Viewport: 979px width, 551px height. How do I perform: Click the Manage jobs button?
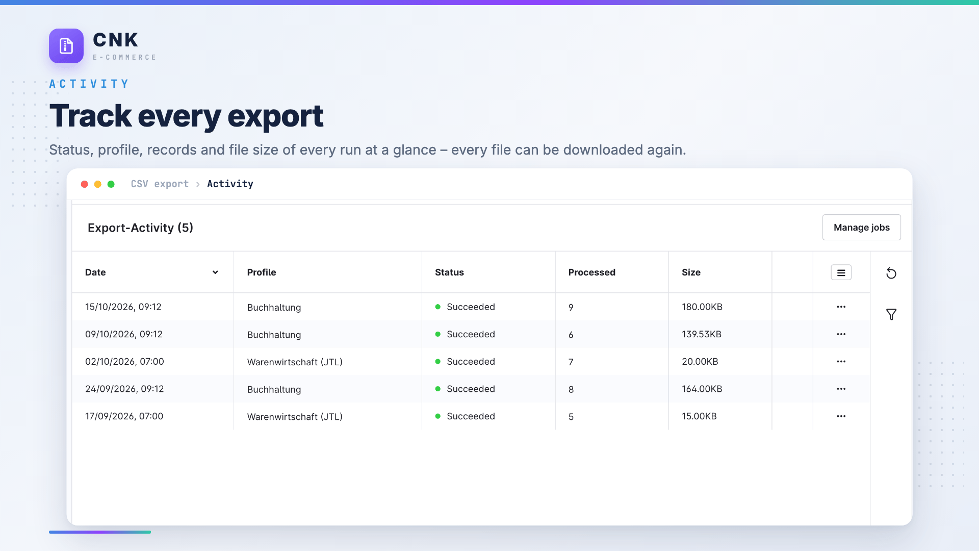click(x=861, y=228)
